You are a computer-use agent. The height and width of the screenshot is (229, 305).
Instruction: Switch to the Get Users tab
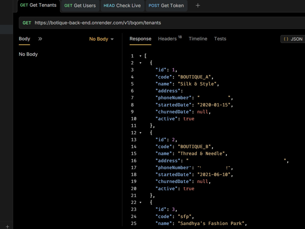pos(80,5)
